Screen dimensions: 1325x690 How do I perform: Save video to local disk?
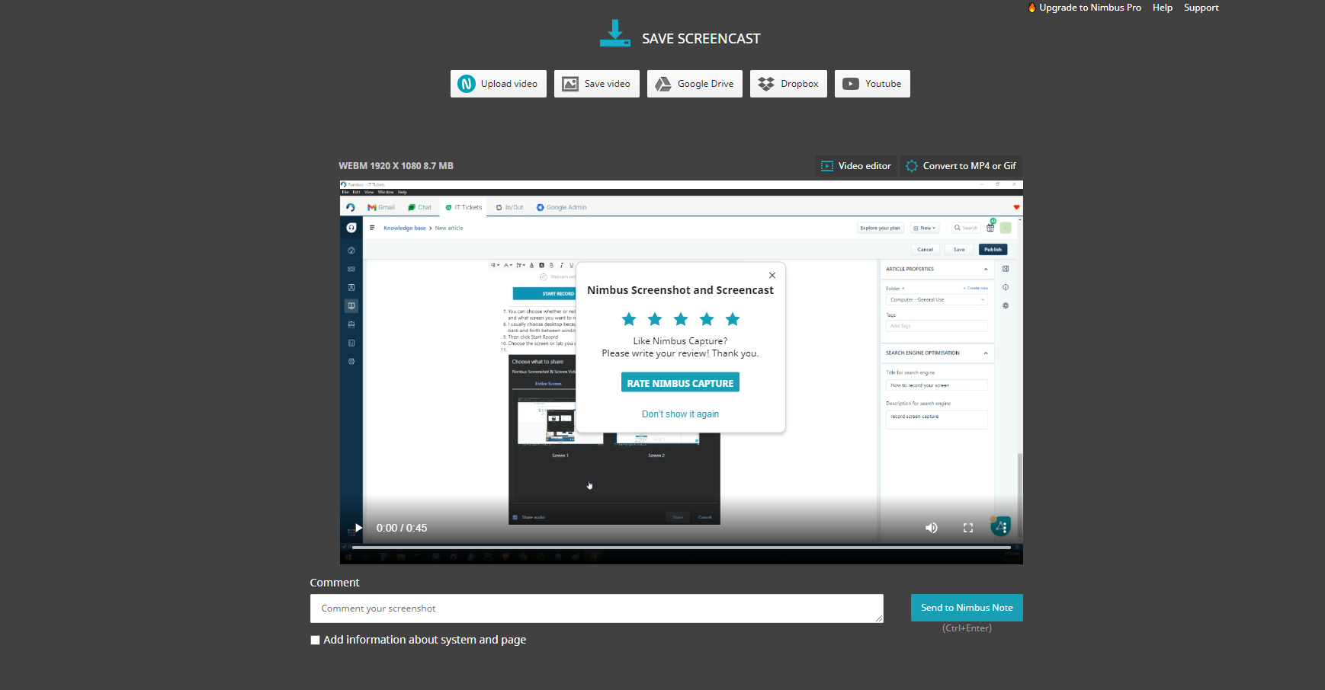(596, 84)
